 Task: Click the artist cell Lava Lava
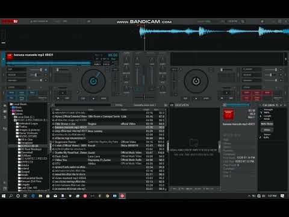pyautogui.click(x=94, y=156)
